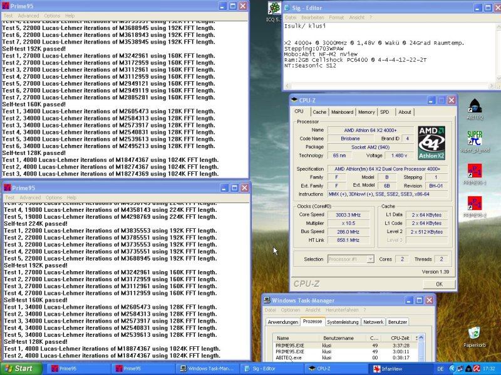Click Core Speed value 3003.3 MHz
501x375 pixels.
click(348, 215)
